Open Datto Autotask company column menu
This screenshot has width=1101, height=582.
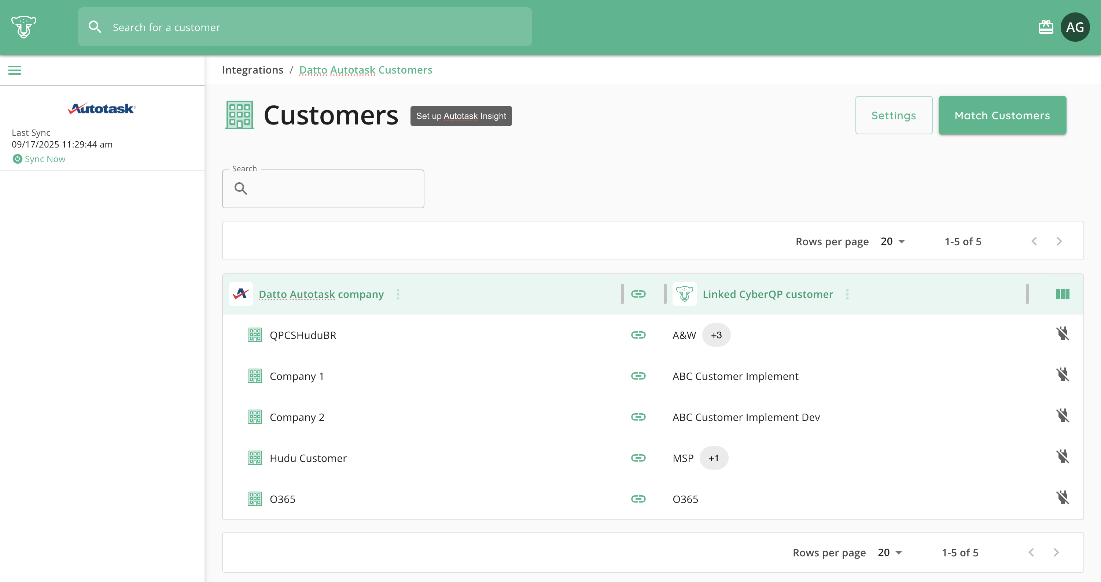click(398, 294)
